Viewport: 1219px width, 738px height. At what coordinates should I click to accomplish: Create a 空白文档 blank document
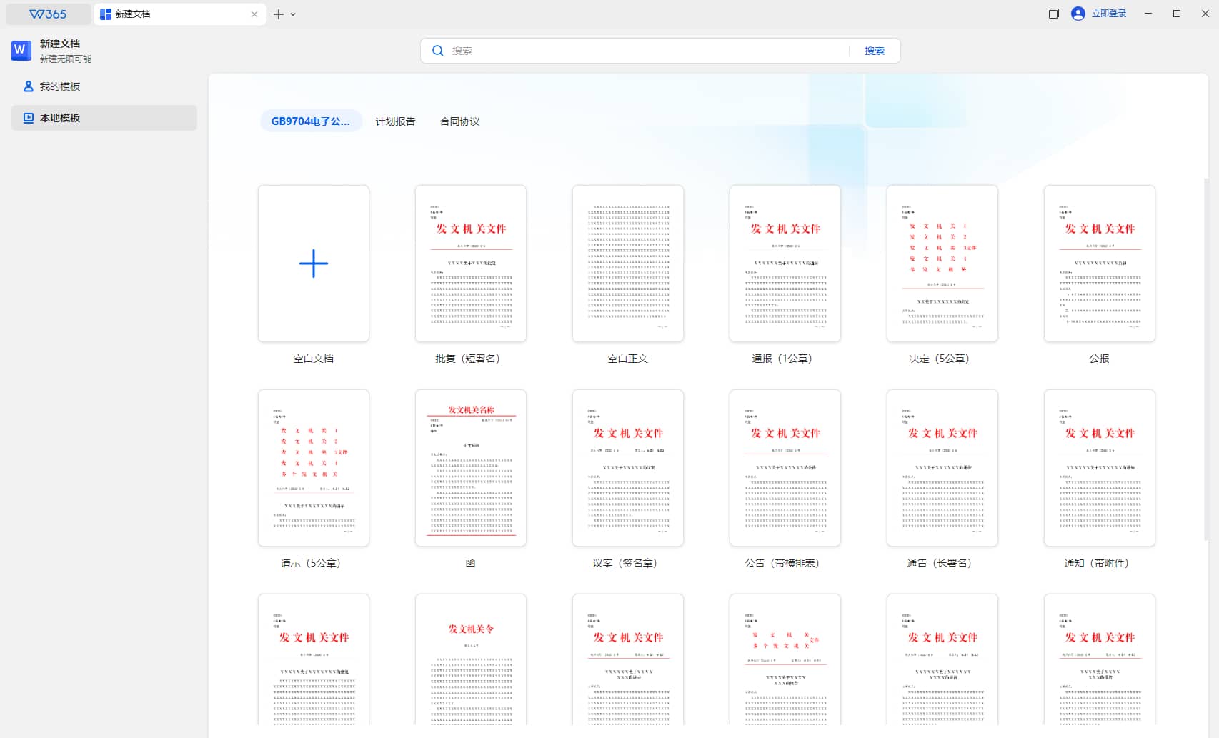coord(314,264)
